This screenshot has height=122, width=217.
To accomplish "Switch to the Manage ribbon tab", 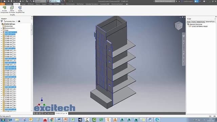I will (57, 4).
